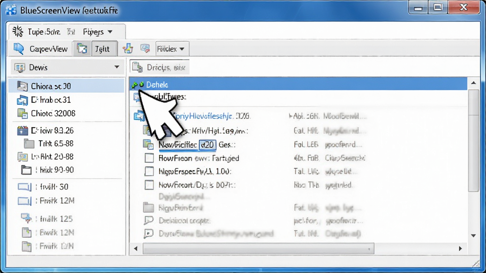Click the icon beside row ending 125
The image size is (486, 273).
pyautogui.click(x=27, y=218)
